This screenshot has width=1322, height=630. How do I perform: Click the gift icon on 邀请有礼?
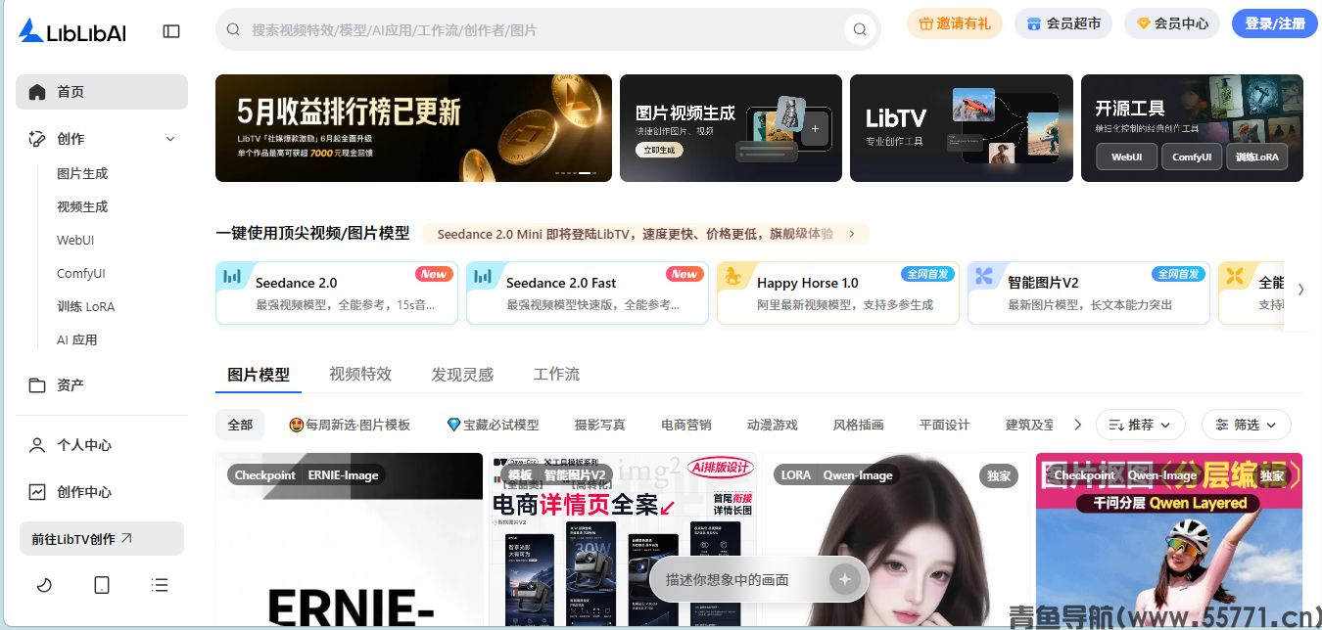pyautogui.click(x=925, y=23)
